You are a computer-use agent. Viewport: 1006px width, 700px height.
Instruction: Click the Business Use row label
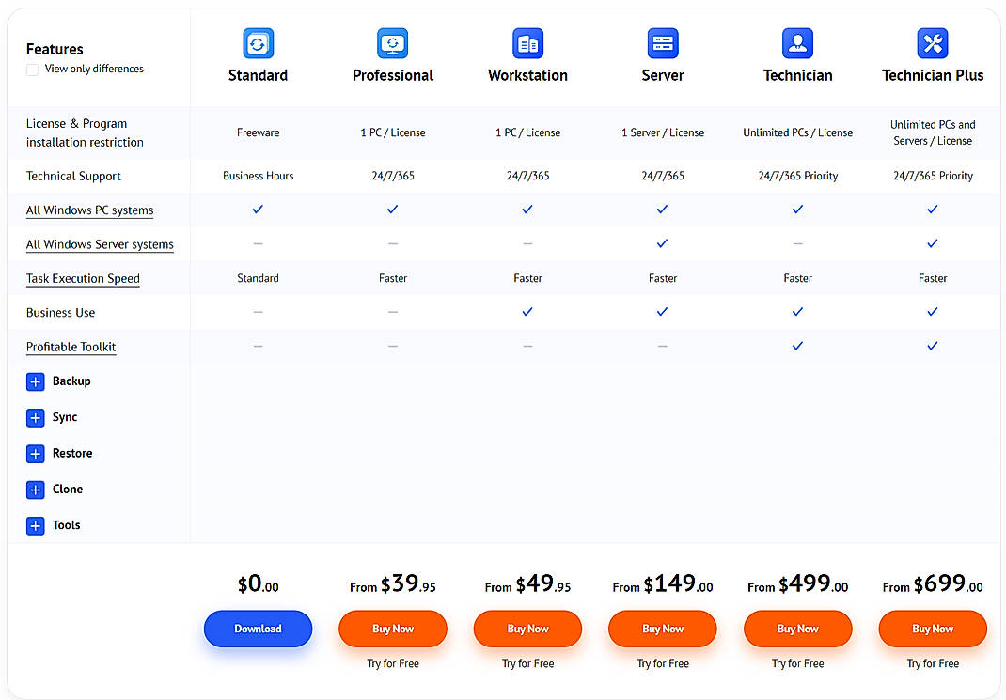tap(60, 313)
